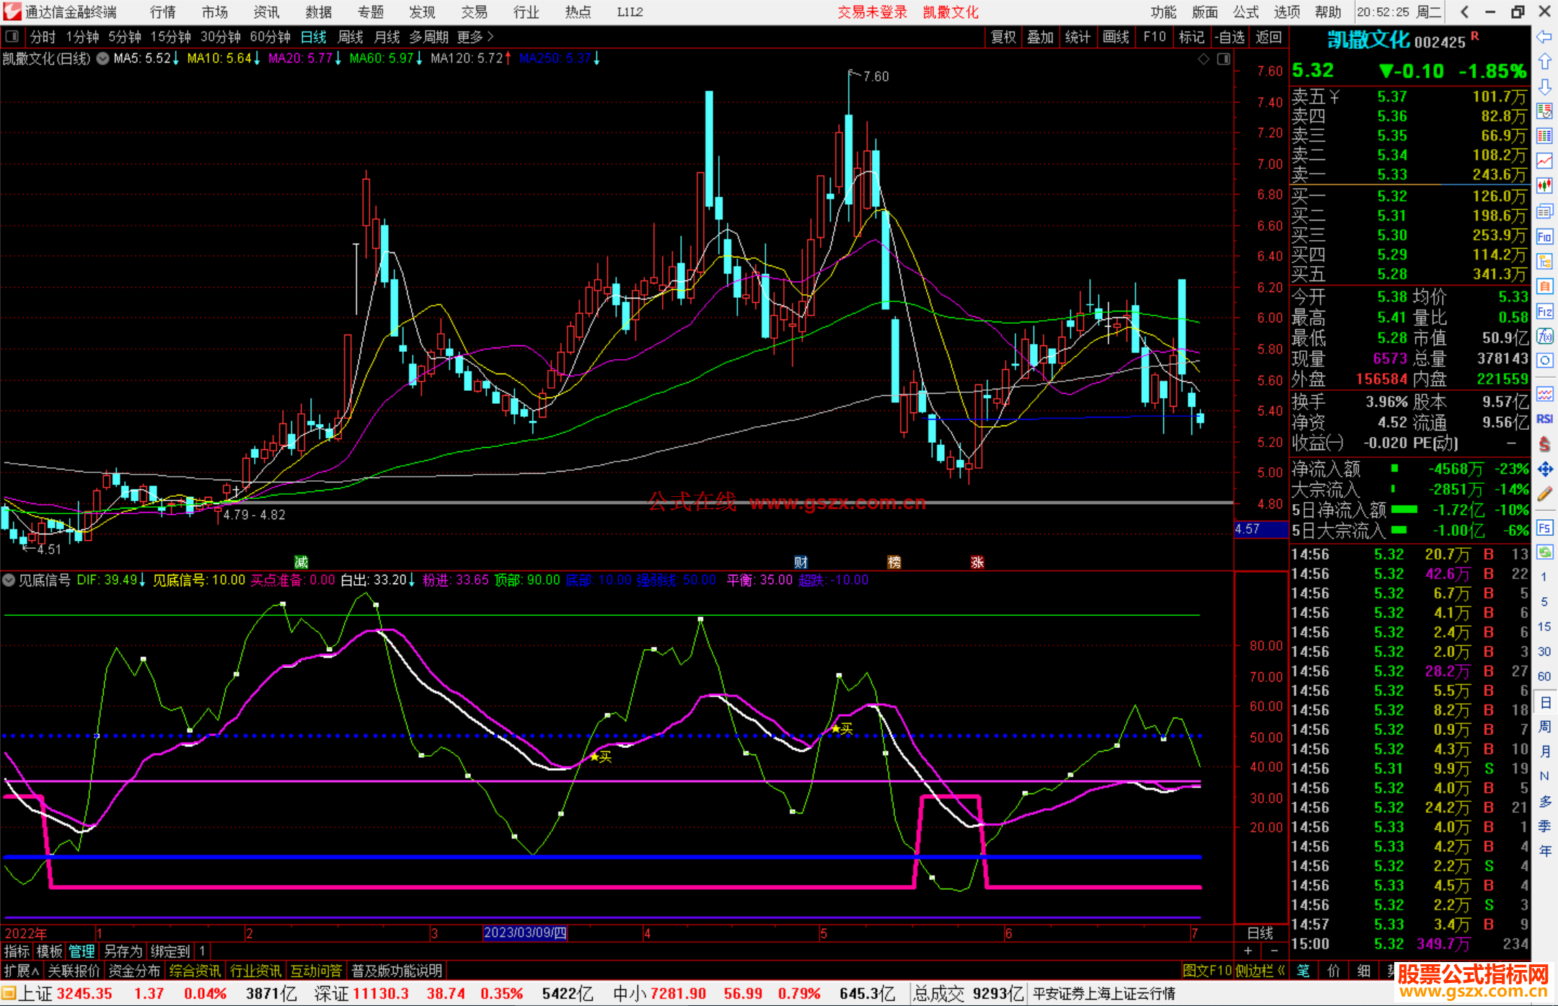The width and height of the screenshot is (1558, 1006).
Task: Switch to the 60分钟 period tab
Action: point(270,37)
